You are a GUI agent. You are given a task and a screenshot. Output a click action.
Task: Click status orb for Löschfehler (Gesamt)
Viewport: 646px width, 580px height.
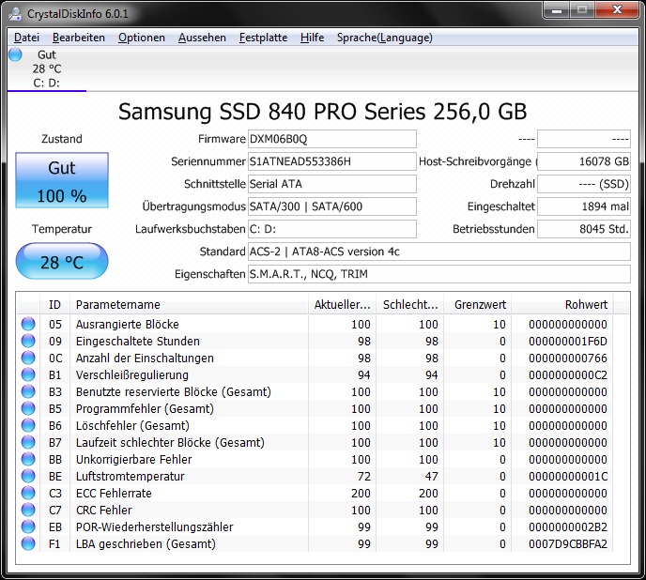[x=28, y=425]
